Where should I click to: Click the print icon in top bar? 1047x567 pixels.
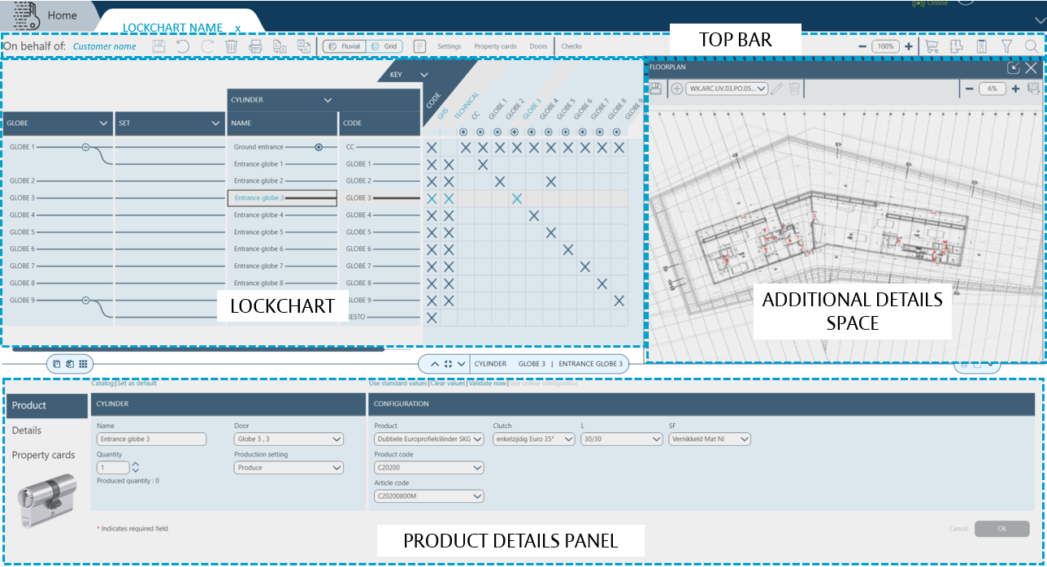click(x=255, y=46)
